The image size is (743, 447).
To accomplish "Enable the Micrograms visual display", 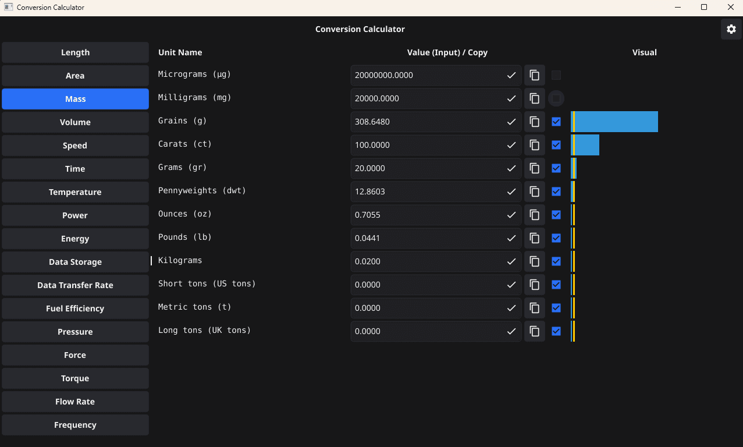I will pyautogui.click(x=556, y=75).
